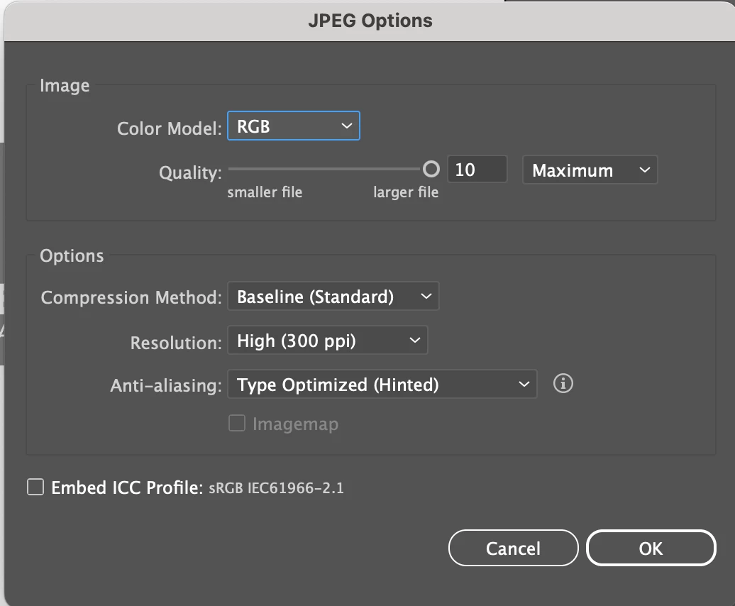
Task: Enable the Embed ICC Profile checkbox
Action: pyautogui.click(x=35, y=487)
